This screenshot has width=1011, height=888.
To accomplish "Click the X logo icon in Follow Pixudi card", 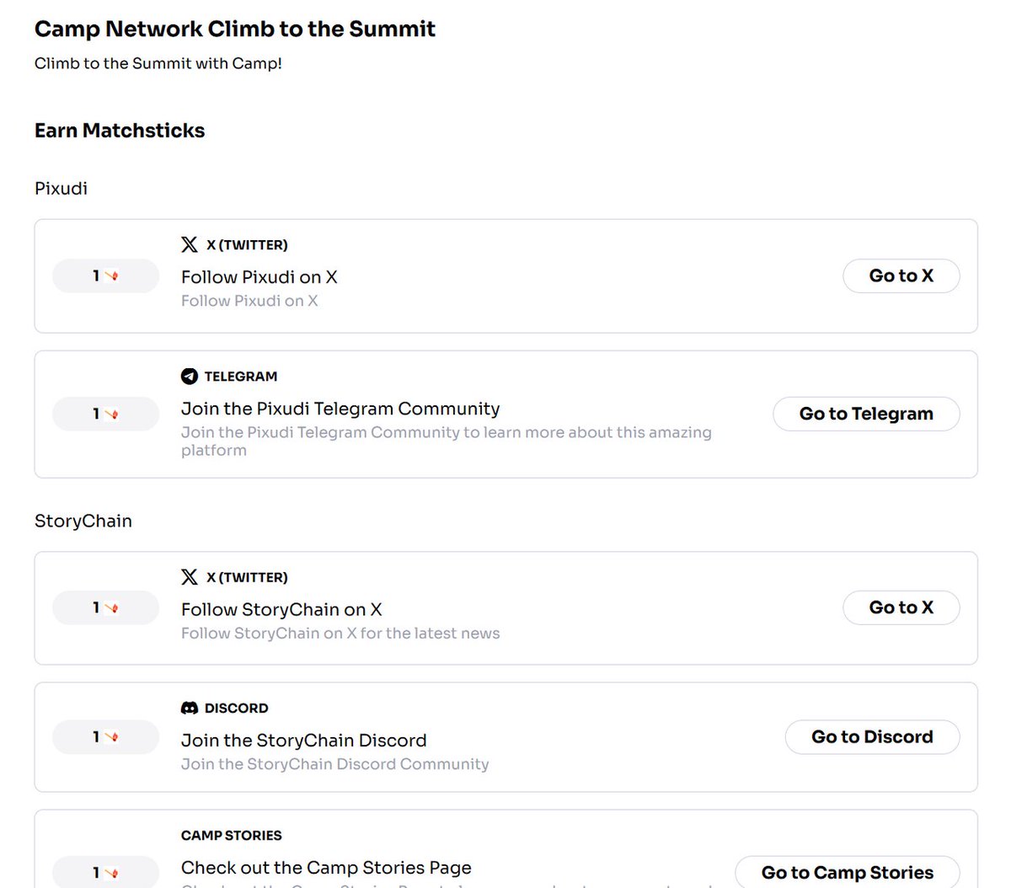I will [x=190, y=244].
